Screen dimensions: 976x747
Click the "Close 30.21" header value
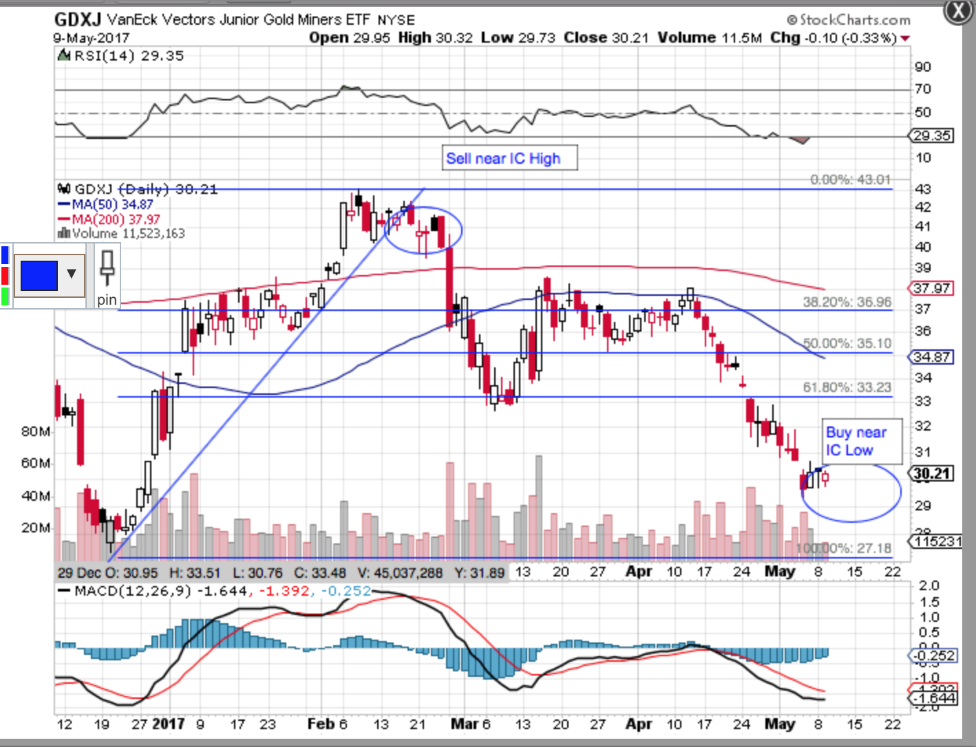pyautogui.click(x=606, y=38)
